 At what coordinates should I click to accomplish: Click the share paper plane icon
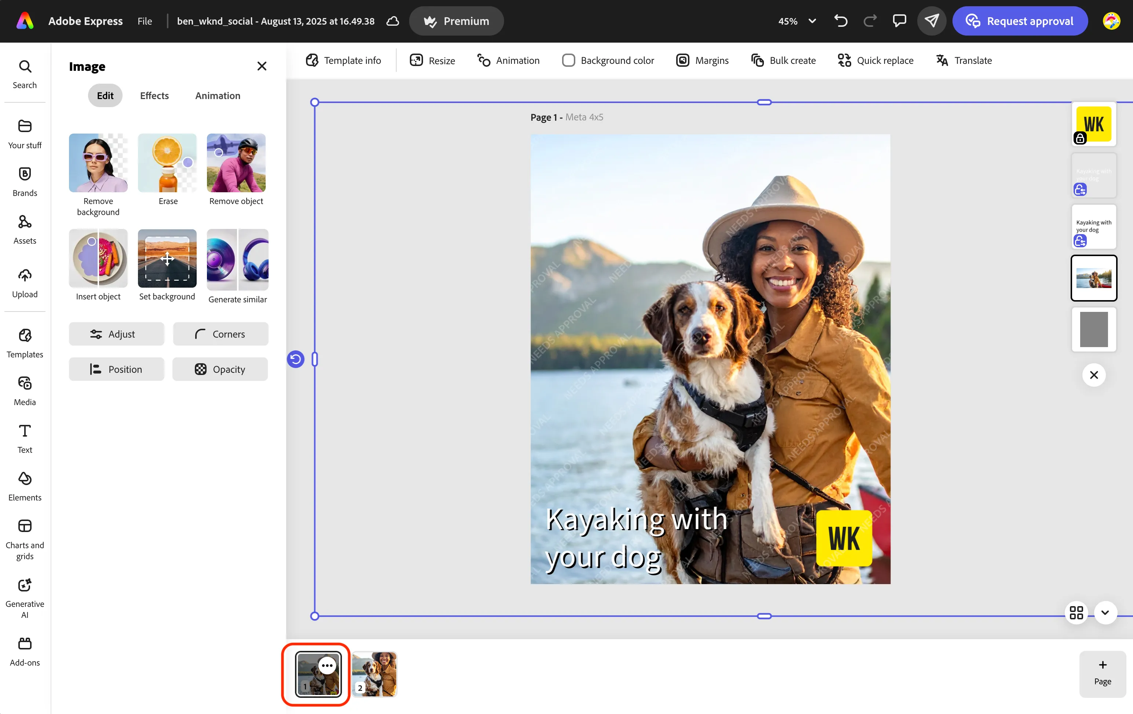coord(932,21)
